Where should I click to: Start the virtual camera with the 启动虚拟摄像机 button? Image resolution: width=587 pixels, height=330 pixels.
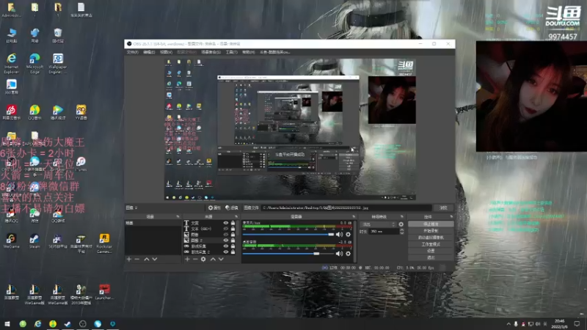click(x=431, y=237)
